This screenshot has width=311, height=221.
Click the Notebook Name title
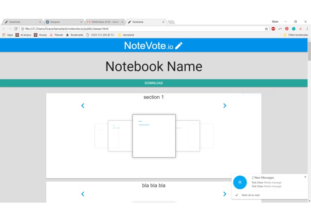tap(154, 66)
